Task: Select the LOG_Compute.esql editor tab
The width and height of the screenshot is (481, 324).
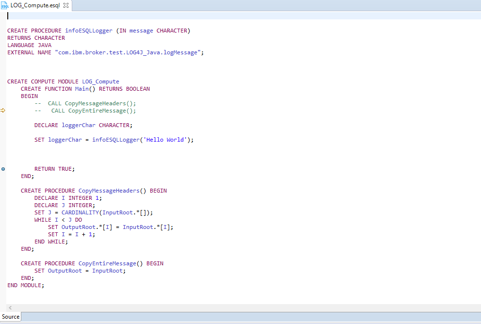Action: pyautogui.click(x=35, y=5)
